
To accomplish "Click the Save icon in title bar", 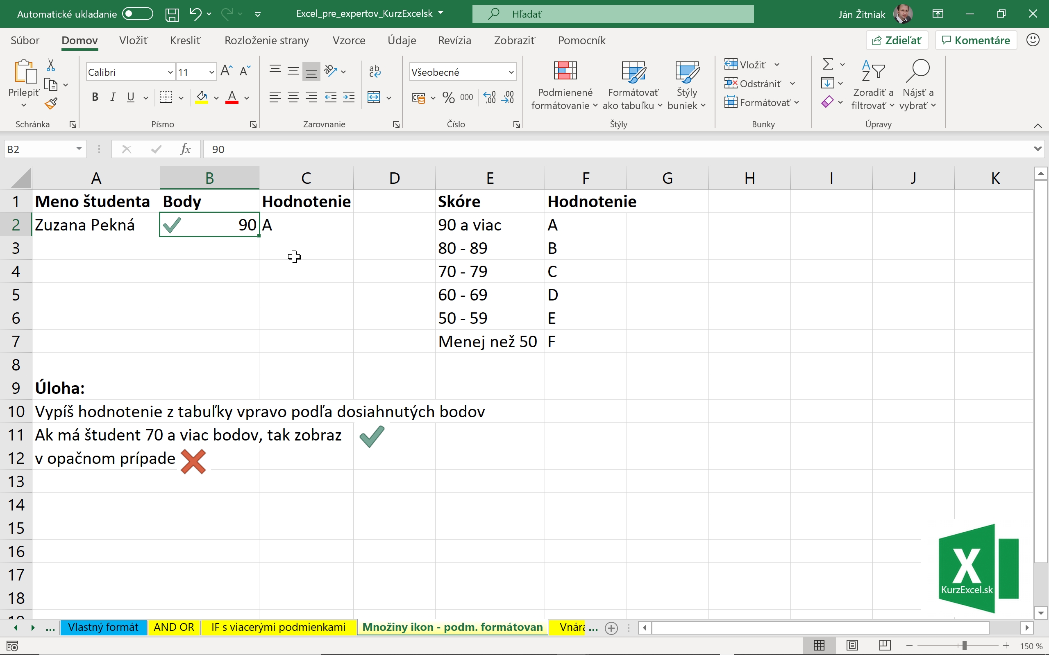I will point(172,14).
